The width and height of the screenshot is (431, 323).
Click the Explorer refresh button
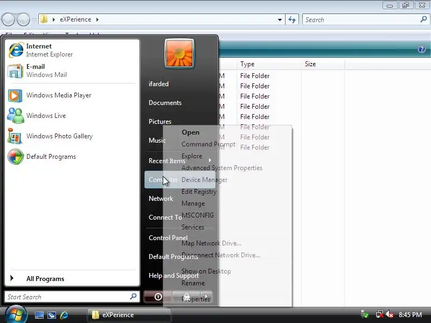click(x=292, y=19)
